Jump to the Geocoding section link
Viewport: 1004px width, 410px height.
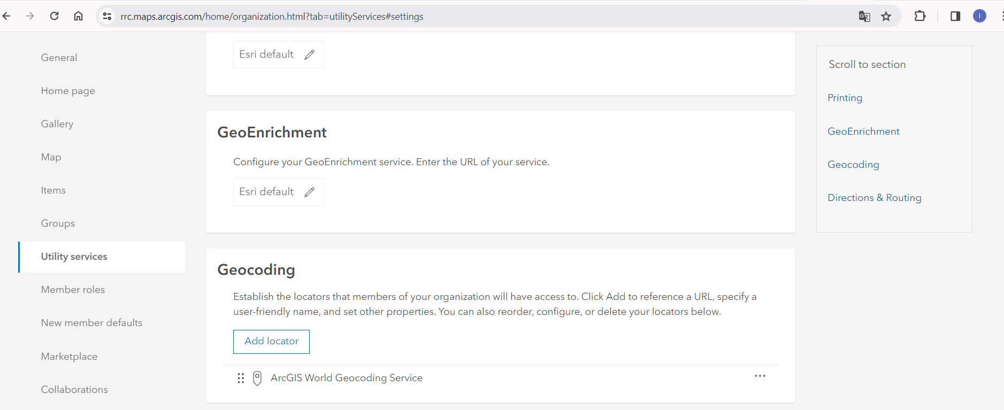[x=853, y=165]
